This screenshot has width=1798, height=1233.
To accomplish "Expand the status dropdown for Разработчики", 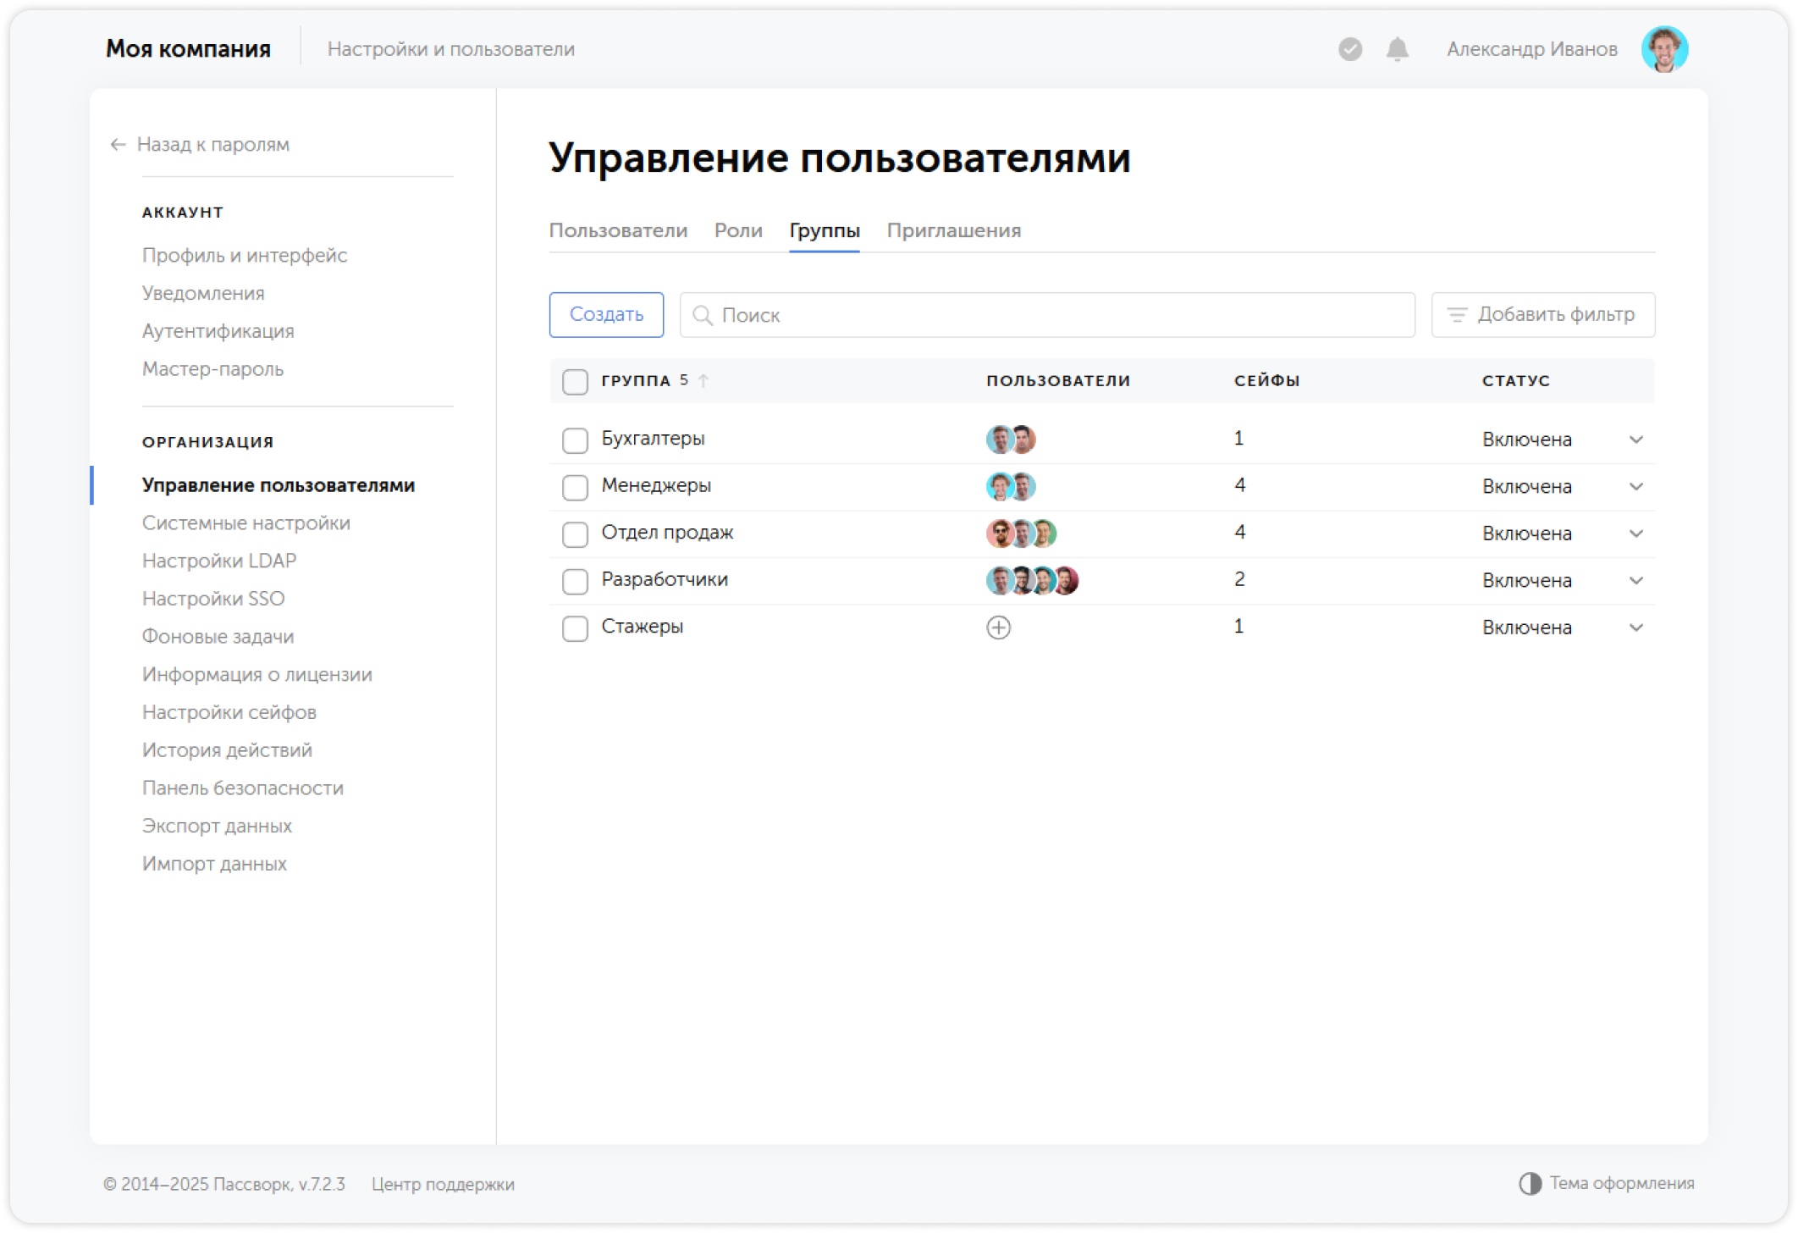I will tap(1636, 581).
